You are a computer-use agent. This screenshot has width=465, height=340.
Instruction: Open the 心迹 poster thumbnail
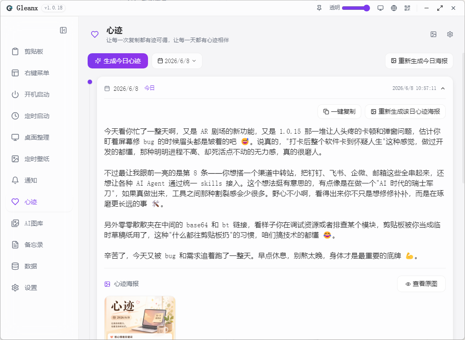pos(140,318)
